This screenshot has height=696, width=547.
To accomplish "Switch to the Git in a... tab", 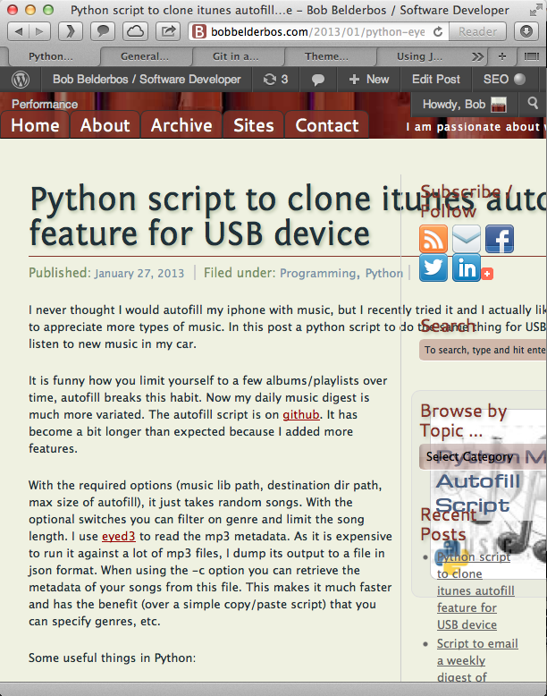I will [235, 56].
